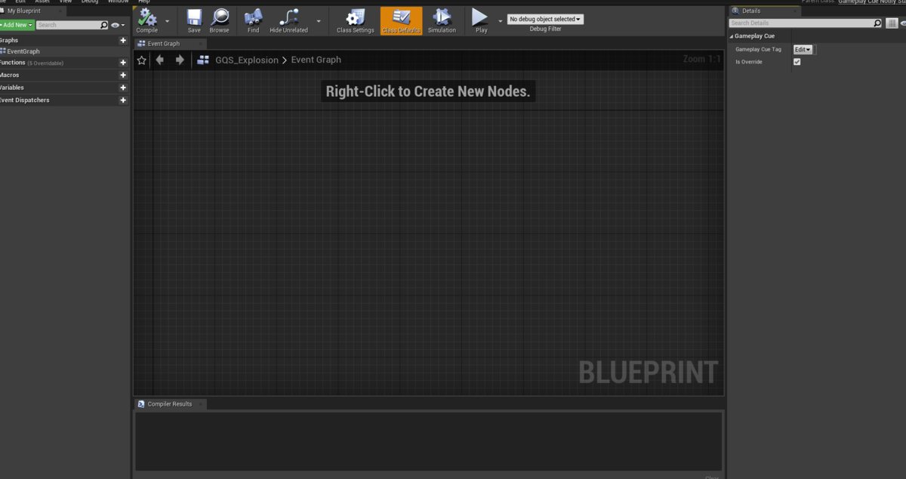The width and height of the screenshot is (906, 479).
Task: Click the blueprint graph breadcrumb icon
Action: [x=203, y=60]
